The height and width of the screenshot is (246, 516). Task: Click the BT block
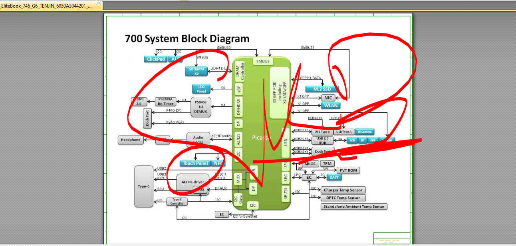pos(363,140)
